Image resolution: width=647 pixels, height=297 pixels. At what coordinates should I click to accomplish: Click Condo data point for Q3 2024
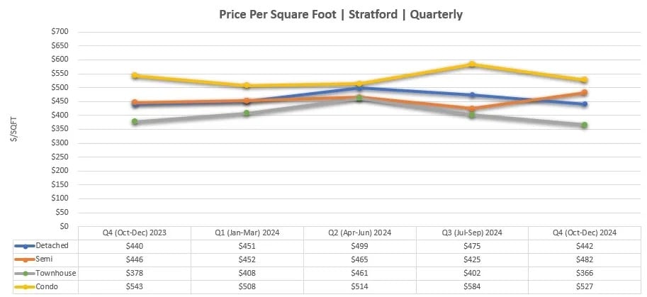click(x=472, y=65)
